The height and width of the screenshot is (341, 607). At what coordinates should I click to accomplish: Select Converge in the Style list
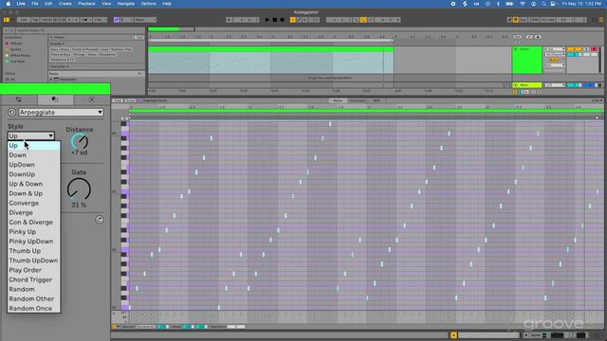(x=34, y=203)
